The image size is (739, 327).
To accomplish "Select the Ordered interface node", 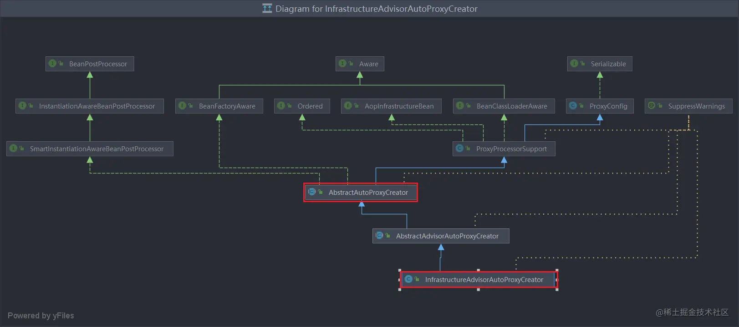I will (302, 106).
